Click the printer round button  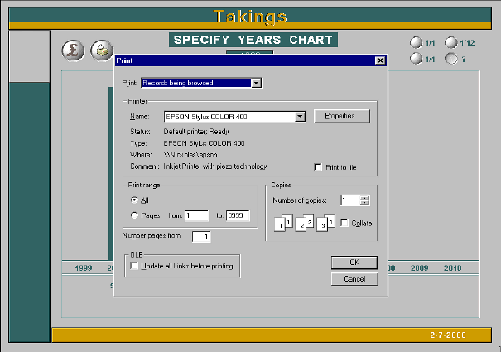coord(102,51)
